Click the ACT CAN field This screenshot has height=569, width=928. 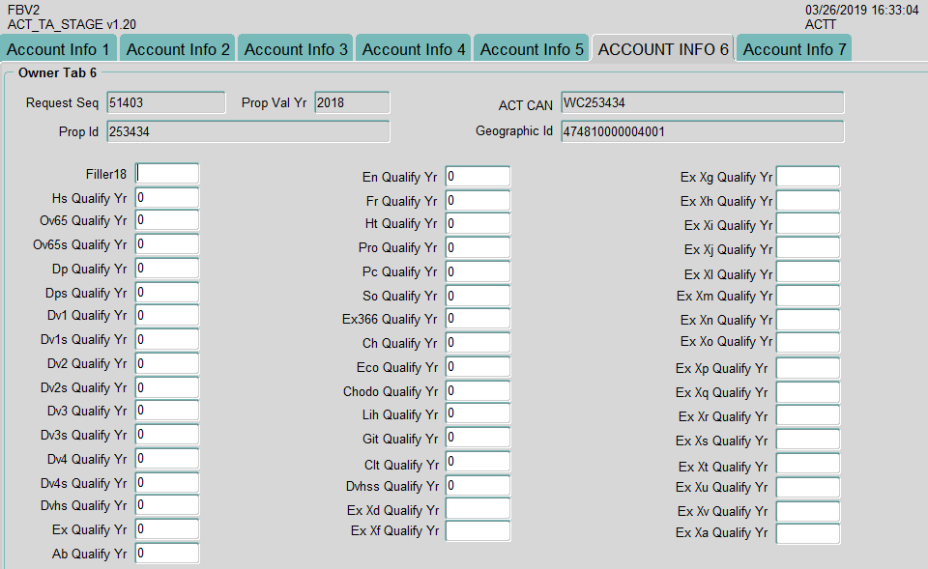coord(702,103)
